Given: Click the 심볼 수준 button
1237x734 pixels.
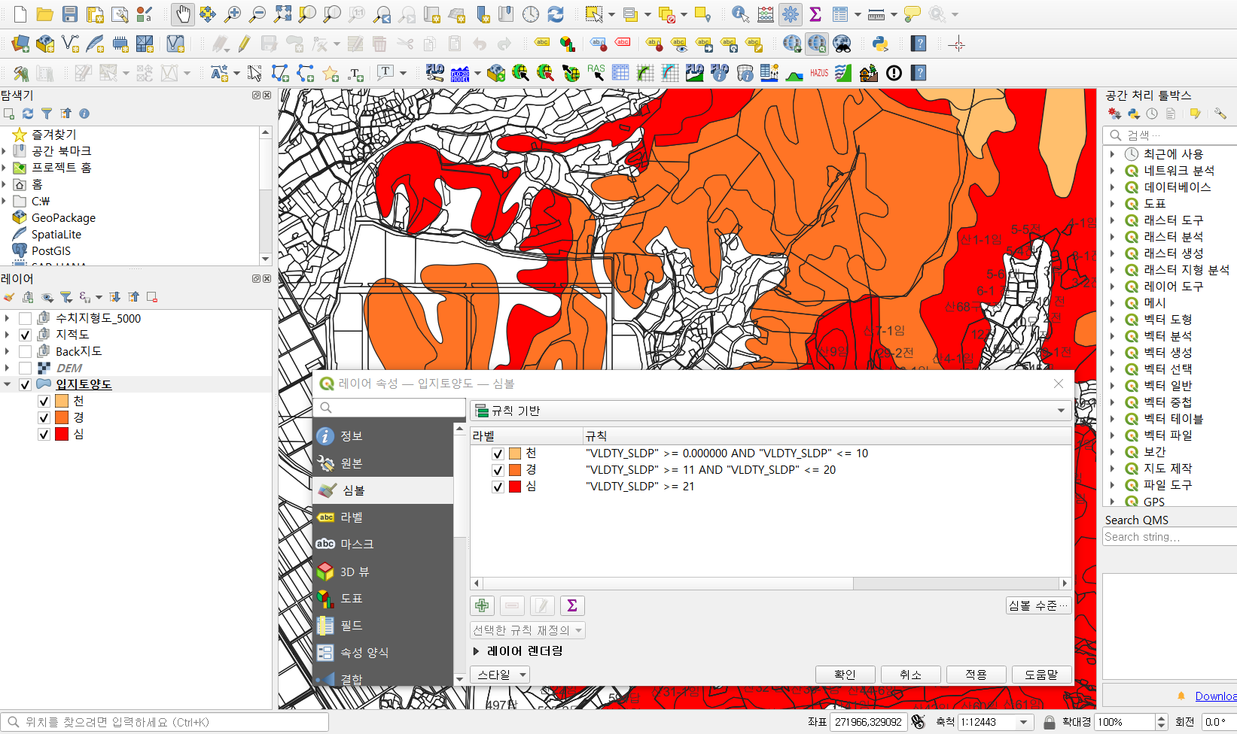Looking at the screenshot, I should (x=1039, y=605).
